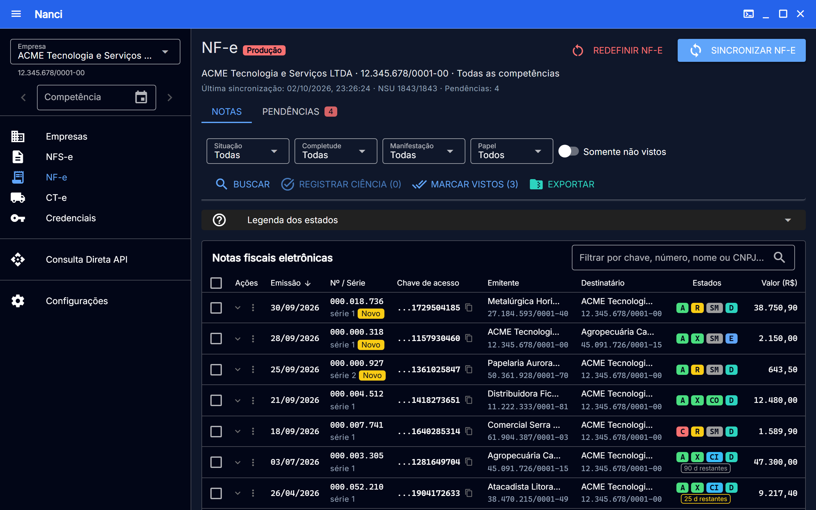Expand the Legenda dos estados panel
Screen dimensions: 816x510
503,220
